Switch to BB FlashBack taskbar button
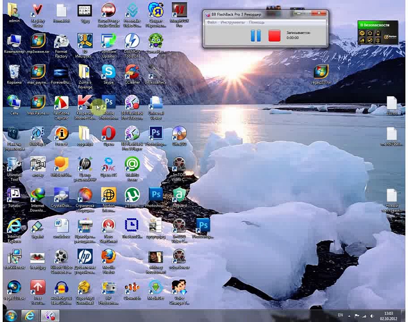This screenshot has height=322, width=408. [x=50, y=316]
